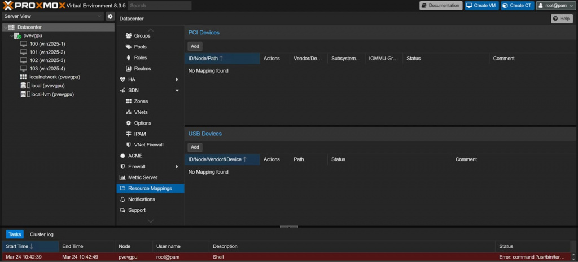Click the SDN Options gear icon
Image resolution: width=578 pixels, height=262 pixels.
pyautogui.click(x=129, y=123)
